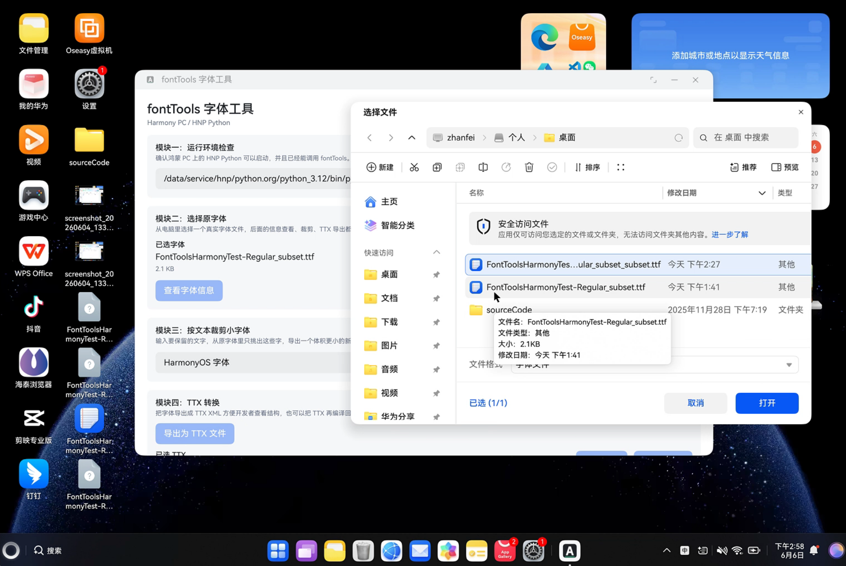Image resolution: width=846 pixels, height=566 pixels.
Task: Go forward with the right arrow in dialog
Action: click(391, 137)
